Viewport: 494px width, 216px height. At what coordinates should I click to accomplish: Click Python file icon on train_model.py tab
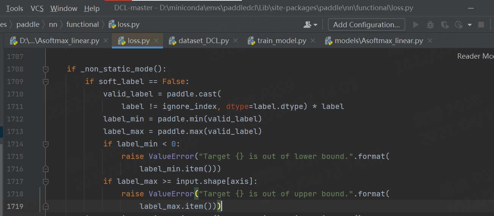(x=251, y=40)
